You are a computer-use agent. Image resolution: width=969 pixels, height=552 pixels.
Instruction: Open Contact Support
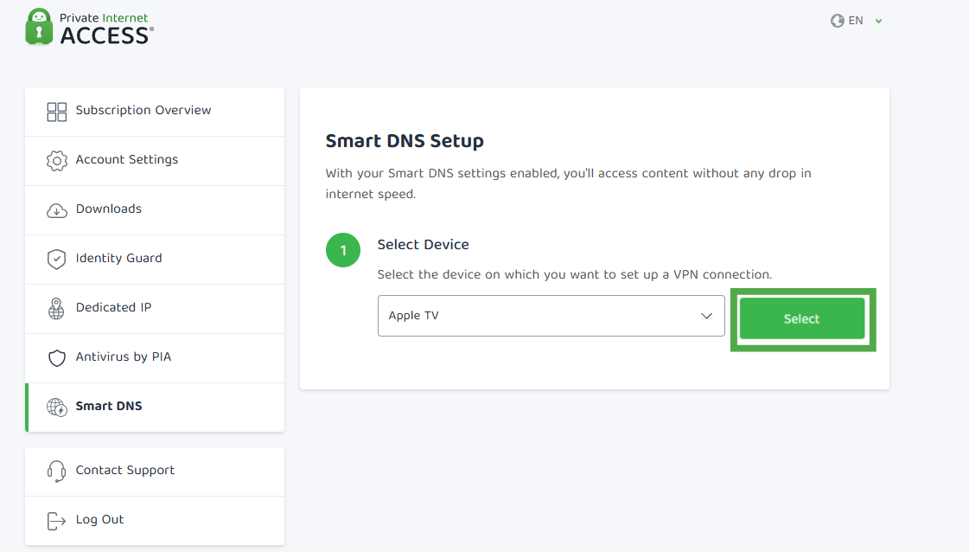coord(155,472)
